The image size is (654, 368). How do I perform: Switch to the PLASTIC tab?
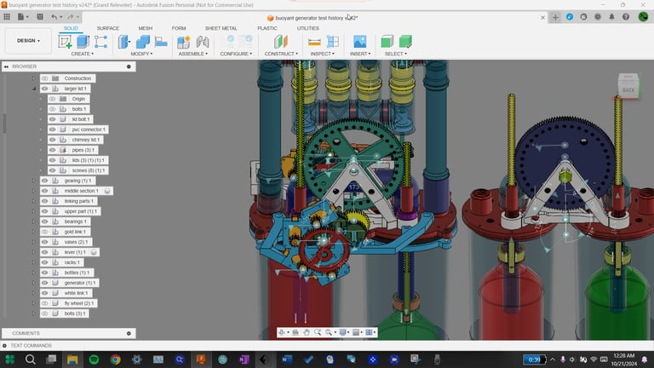[267, 28]
